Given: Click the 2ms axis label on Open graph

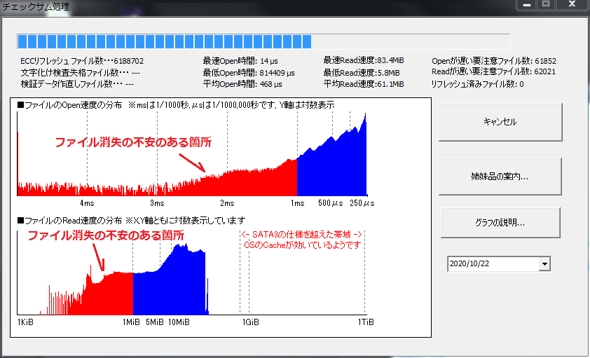Looking at the screenshot, I should 226,203.
